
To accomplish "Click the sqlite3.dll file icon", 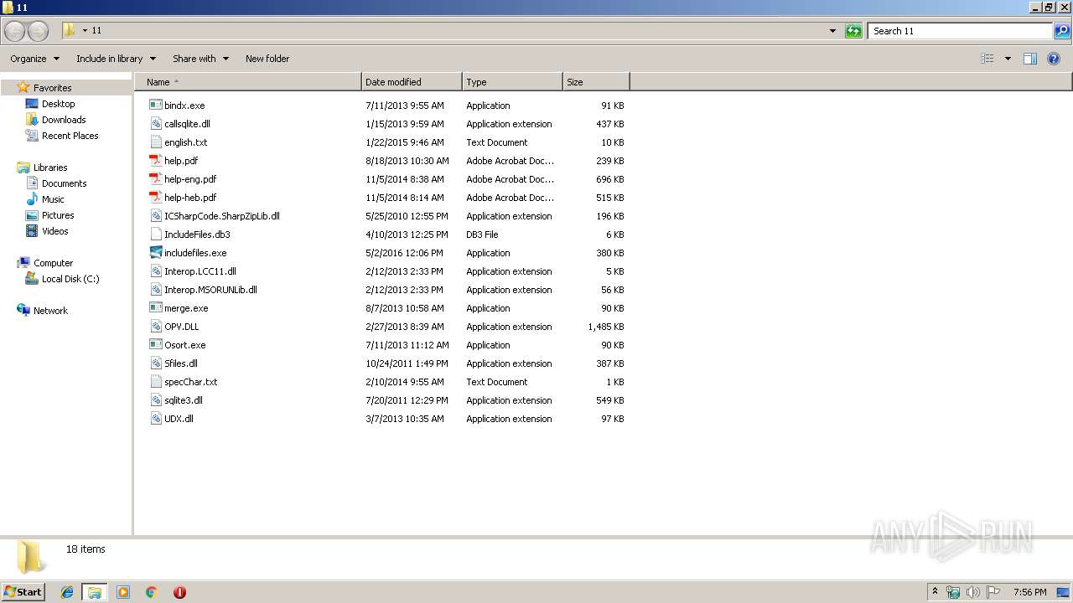I will click(x=155, y=400).
